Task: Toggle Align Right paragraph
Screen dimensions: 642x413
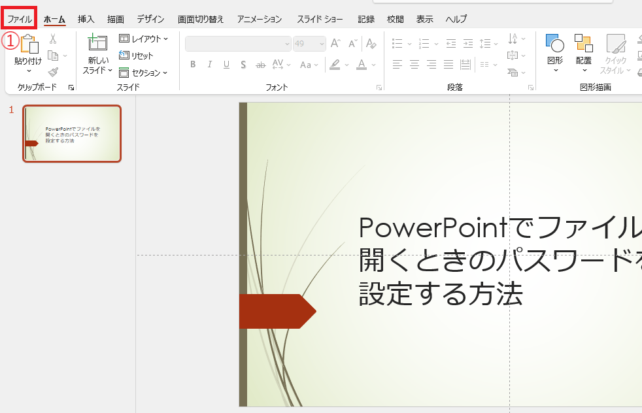Action: click(x=431, y=64)
